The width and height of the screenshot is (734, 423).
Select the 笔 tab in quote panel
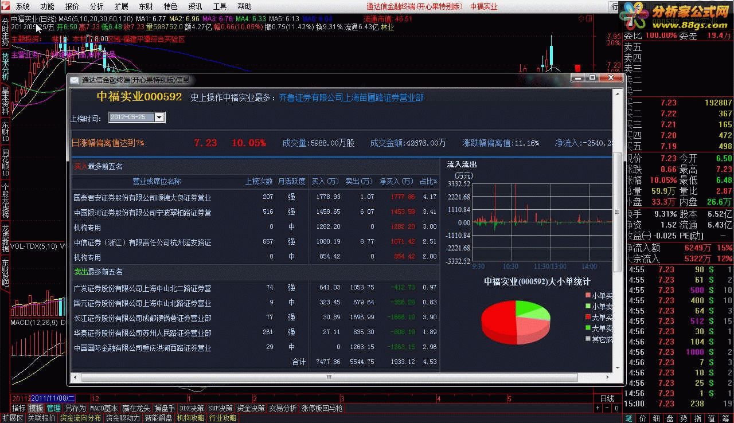[629, 418]
